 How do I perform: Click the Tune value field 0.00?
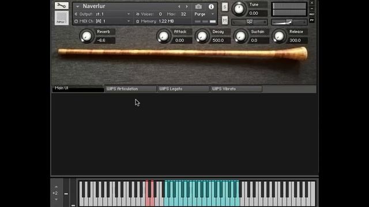258,13
